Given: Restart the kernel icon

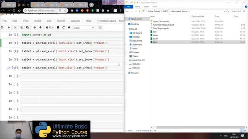Looking at the screenshot, I should [x=64, y=27].
